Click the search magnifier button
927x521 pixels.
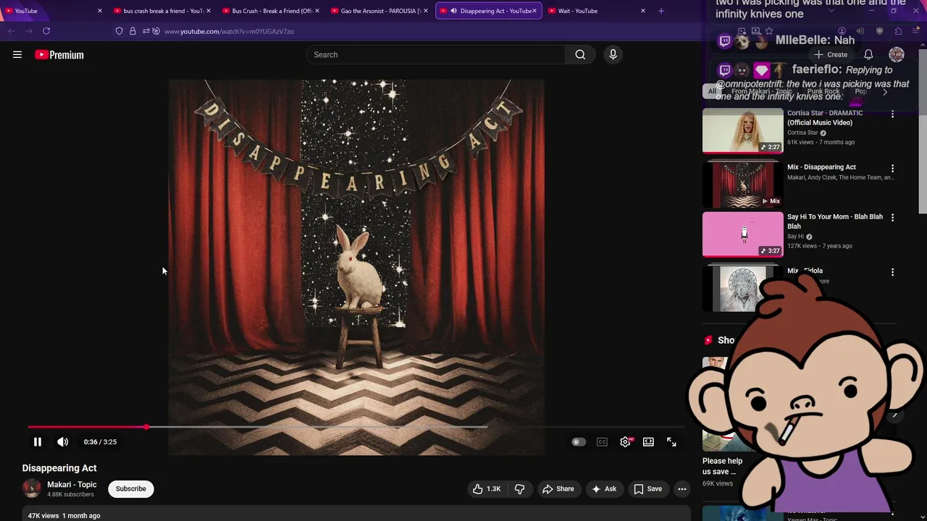click(580, 54)
